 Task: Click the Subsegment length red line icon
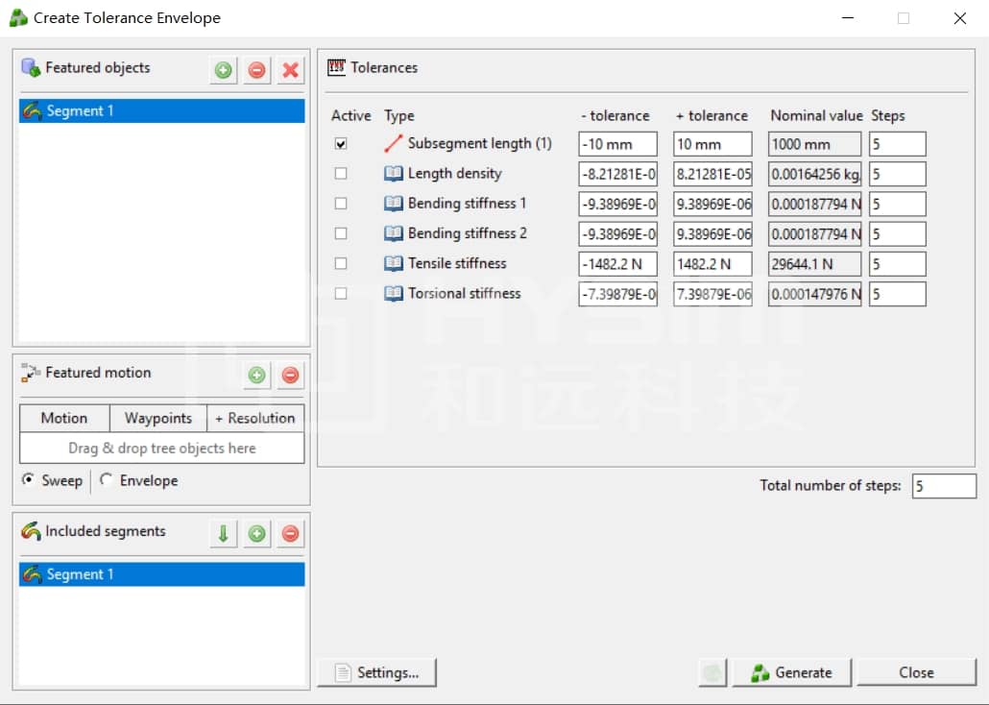(x=393, y=144)
